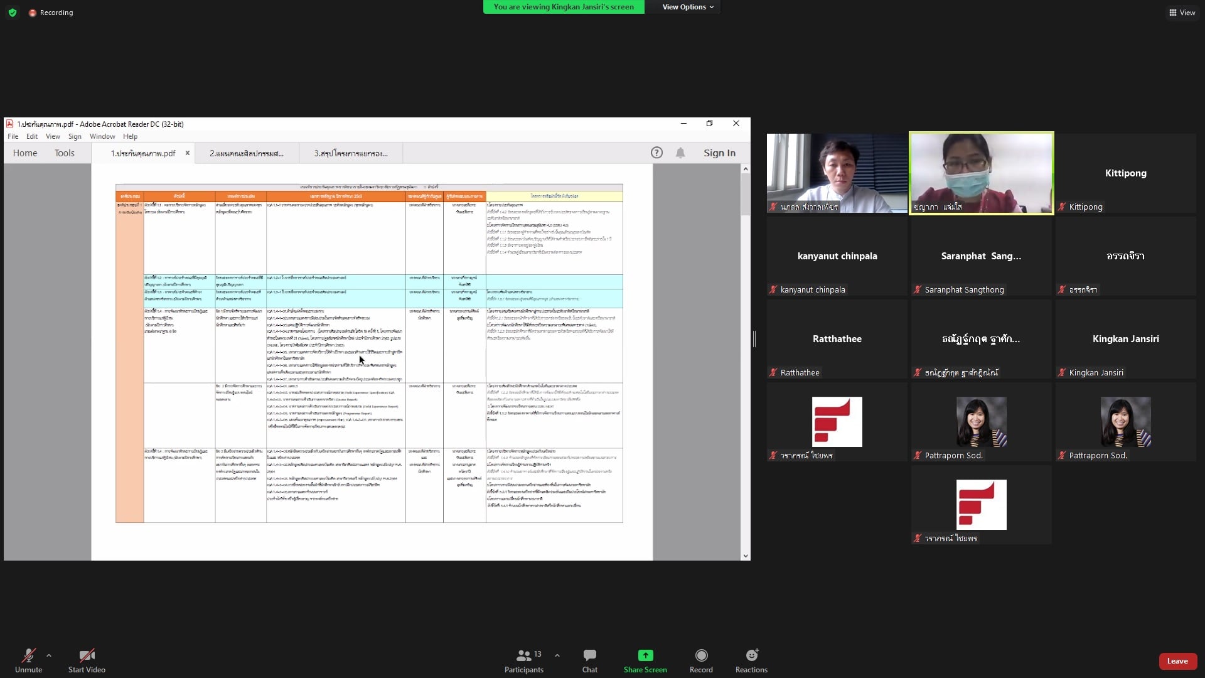The height and width of the screenshot is (678, 1205).
Task: Toggle Unmute microphone
Action: [28, 655]
